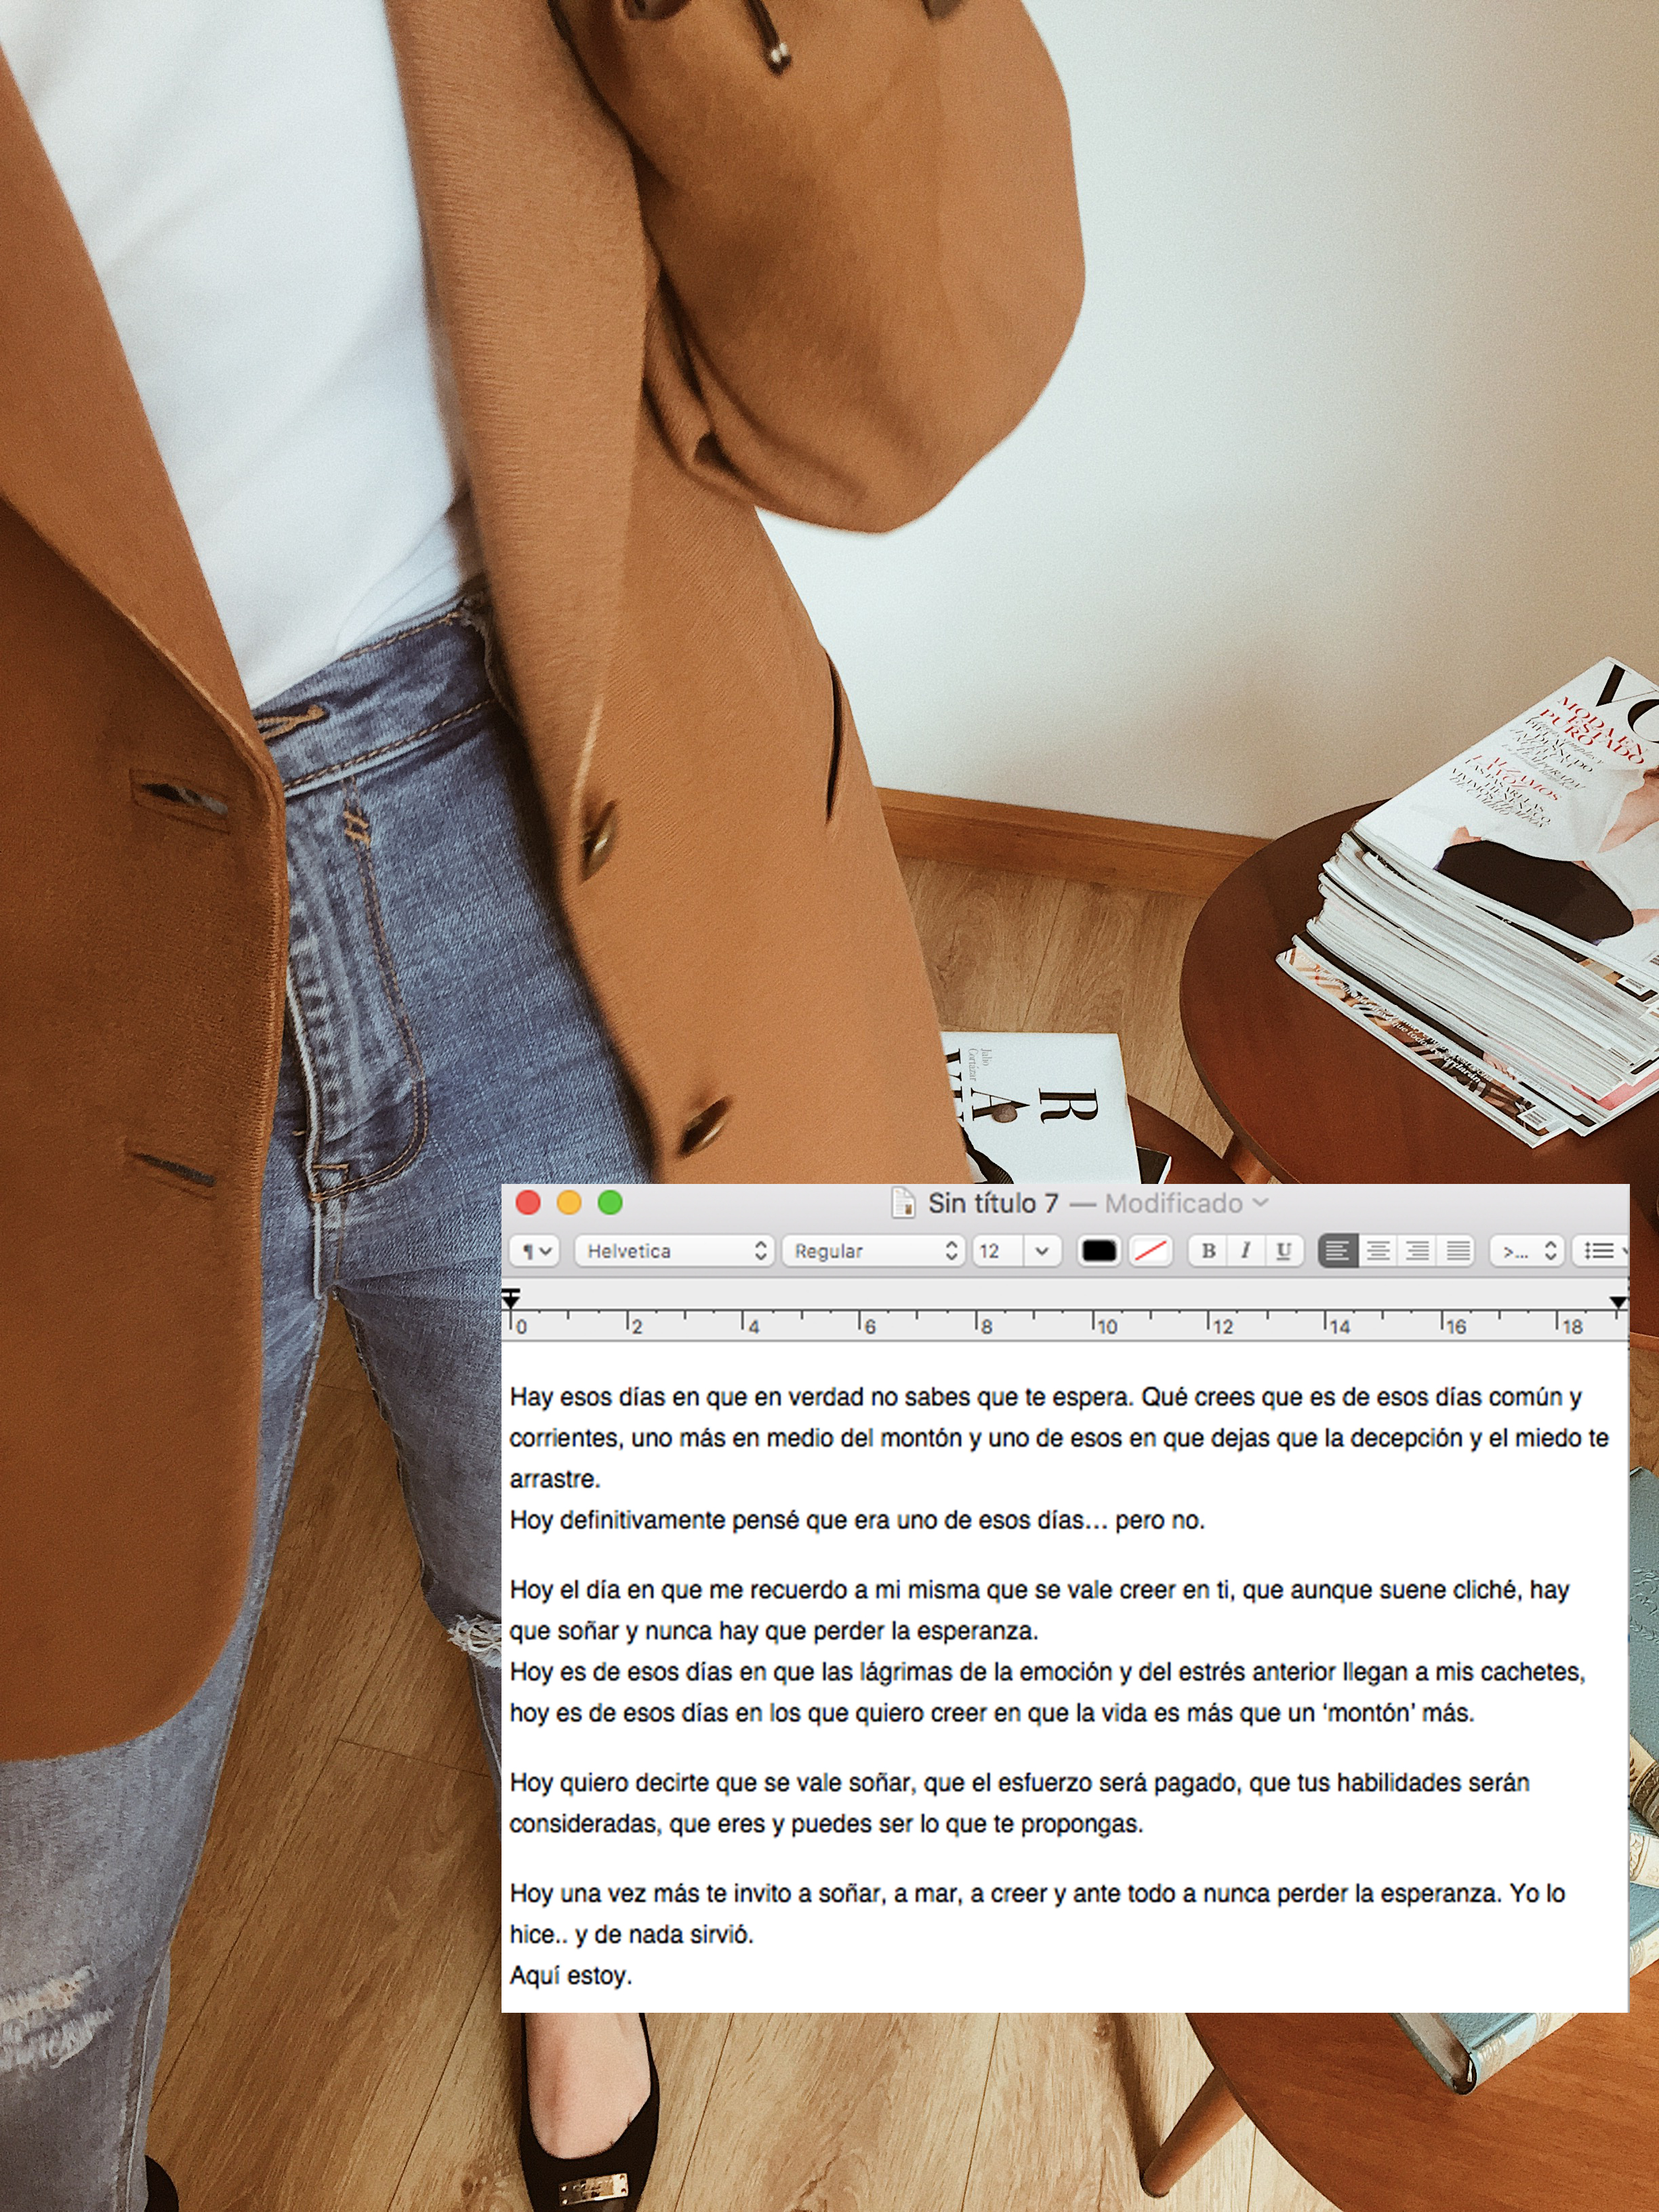Image resolution: width=1659 pixels, height=2212 pixels.
Task: Align text to the right
Action: (1417, 1251)
